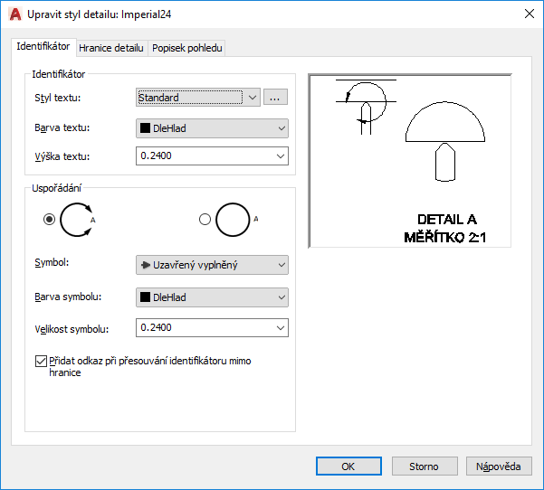Screen dimensions: 544x490
Task: Open the Barva textu dropdown
Action: pyautogui.click(x=212, y=128)
